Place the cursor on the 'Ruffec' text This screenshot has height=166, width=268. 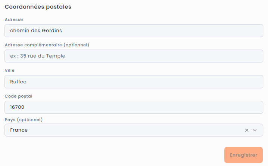[x=18, y=82]
